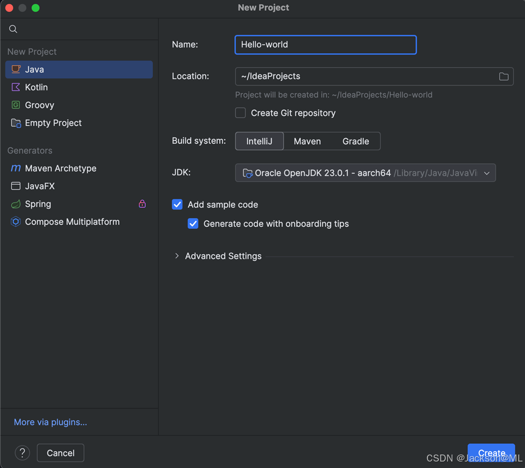Select the Spring leaf icon

coord(16,204)
